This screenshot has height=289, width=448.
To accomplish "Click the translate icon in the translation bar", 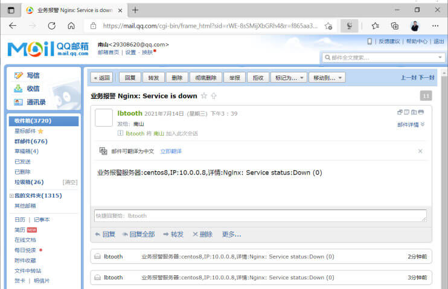I will 103,151.
